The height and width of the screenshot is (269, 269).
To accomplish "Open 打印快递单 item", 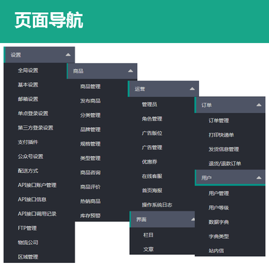I will [221, 135].
